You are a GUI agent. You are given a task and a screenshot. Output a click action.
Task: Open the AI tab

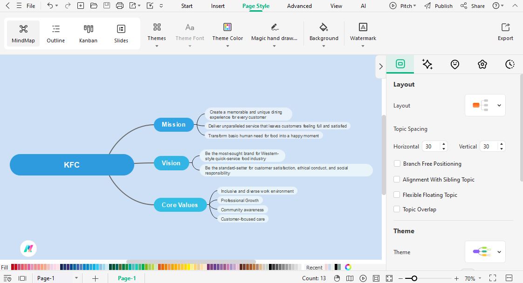tap(363, 6)
